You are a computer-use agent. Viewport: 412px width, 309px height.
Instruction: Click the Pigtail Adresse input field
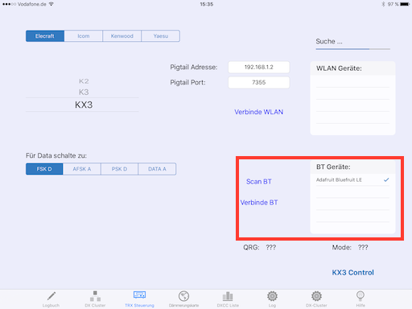259,67
